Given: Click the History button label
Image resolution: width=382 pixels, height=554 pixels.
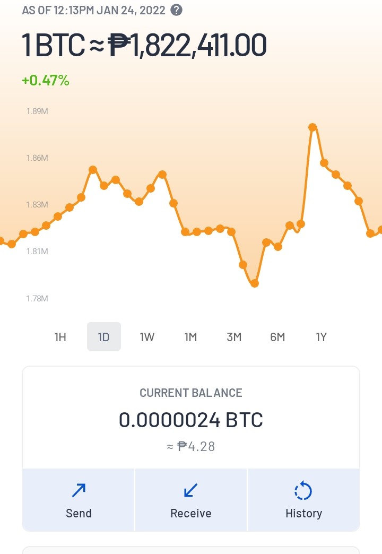Looking at the screenshot, I should click(303, 513).
